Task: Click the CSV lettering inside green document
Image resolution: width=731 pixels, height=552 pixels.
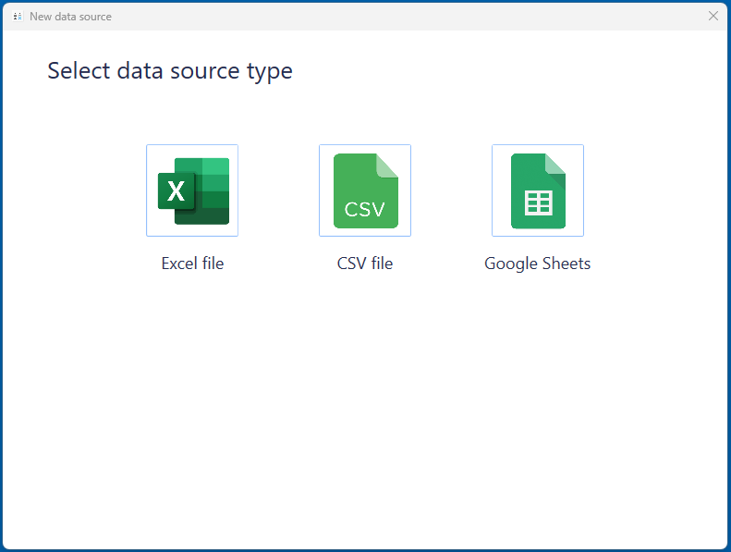Action: coord(364,209)
